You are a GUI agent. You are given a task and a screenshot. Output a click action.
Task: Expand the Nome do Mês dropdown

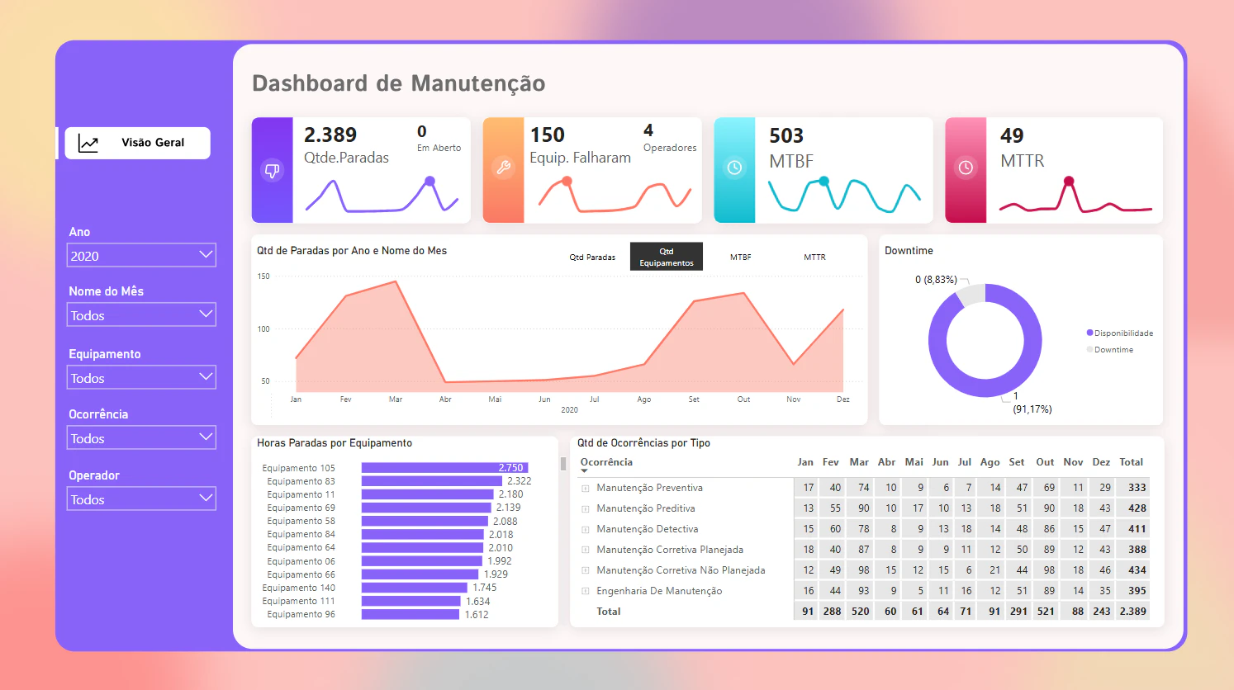(141, 315)
